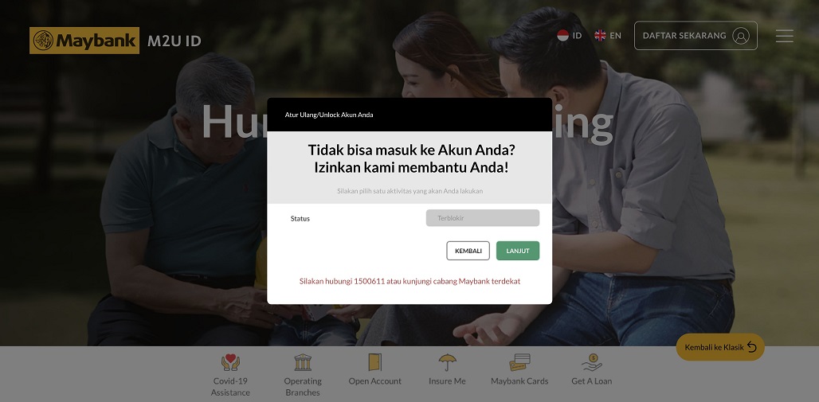Click the user profile icon in Daftar Sekarang
This screenshot has height=402, width=819.
(x=741, y=36)
